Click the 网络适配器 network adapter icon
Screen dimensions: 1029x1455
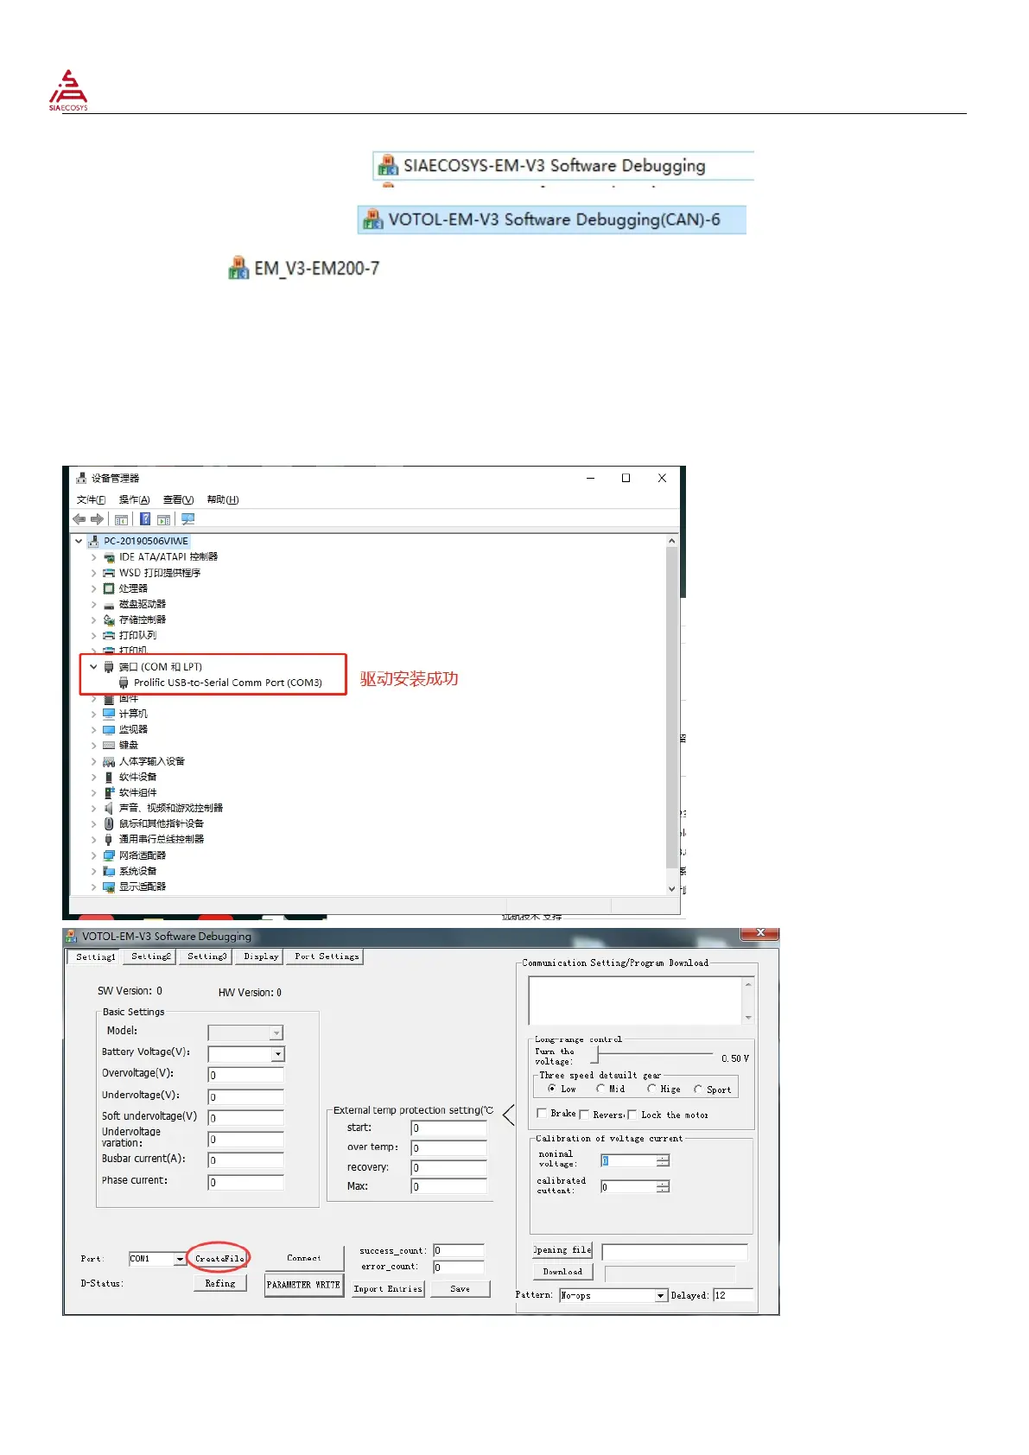[x=109, y=855]
